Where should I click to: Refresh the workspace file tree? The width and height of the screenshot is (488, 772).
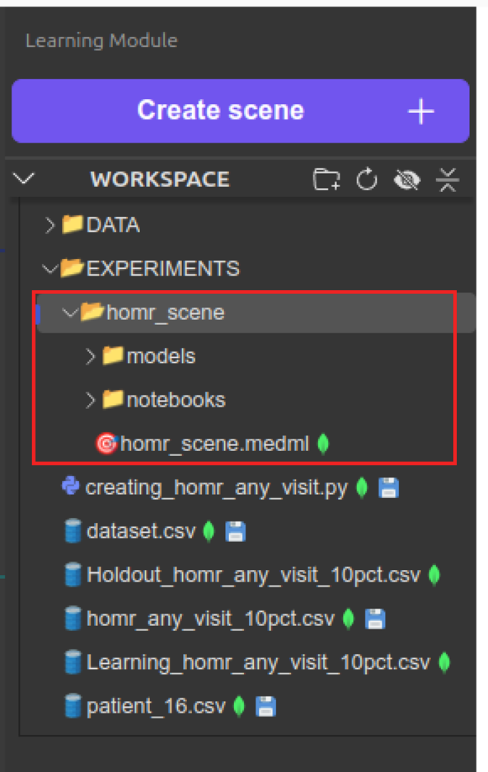click(367, 179)
